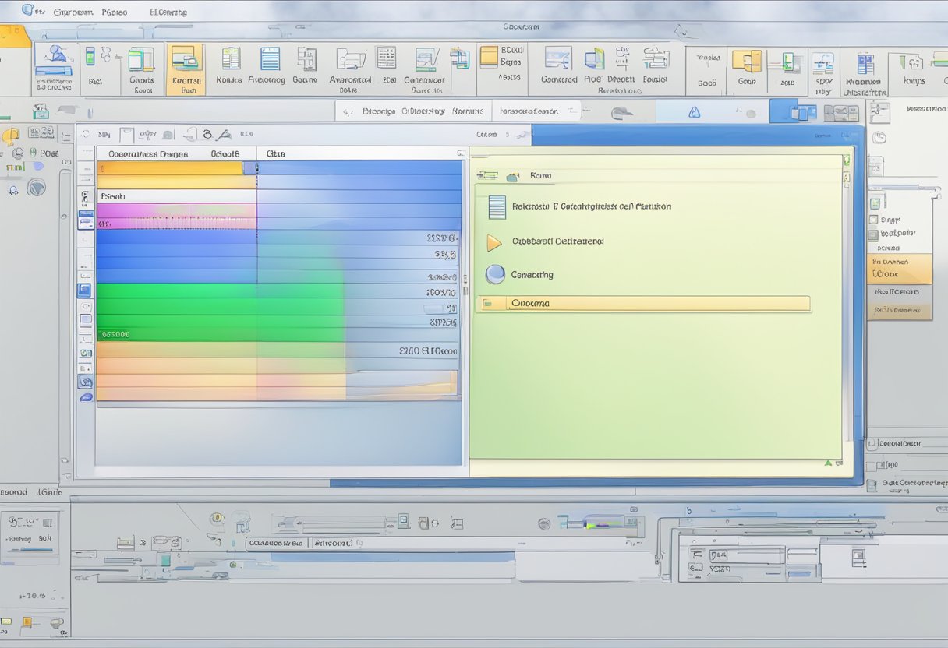948x648 pixels.
Task: Toggle the green checkbox atop the right panel
Action: [875, 203]
